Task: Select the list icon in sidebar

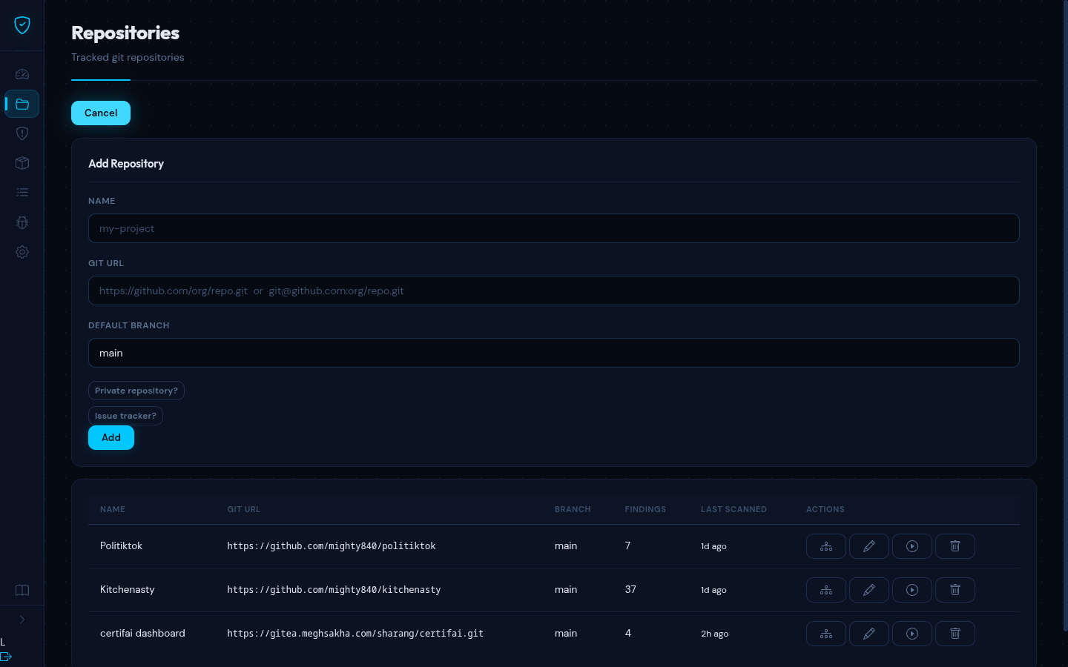Action: [x=22, y=193]
